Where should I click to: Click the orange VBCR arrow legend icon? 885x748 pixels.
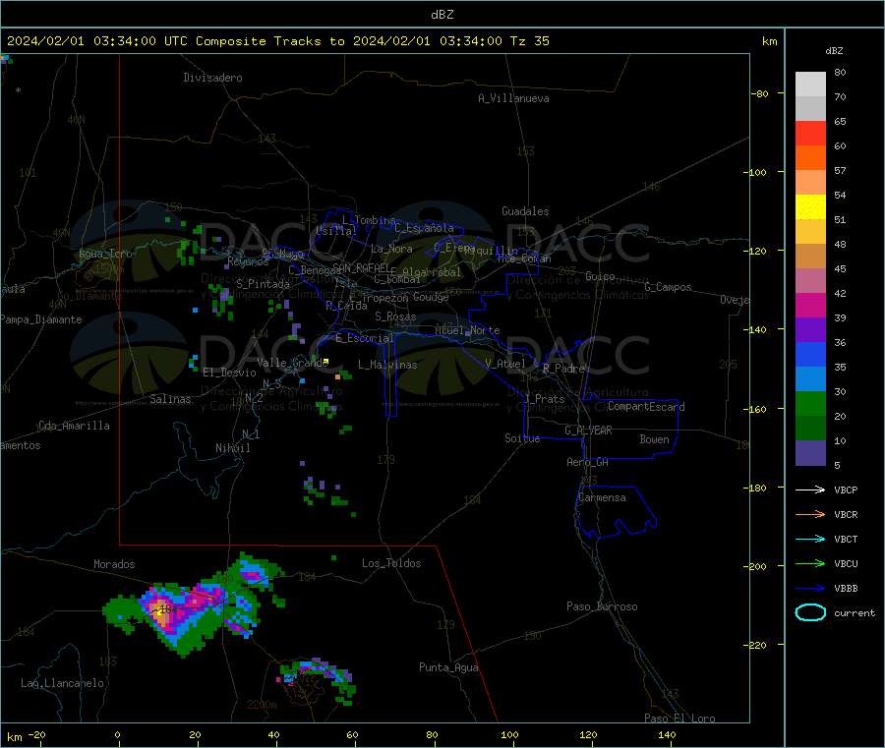(x=810, y=514)
